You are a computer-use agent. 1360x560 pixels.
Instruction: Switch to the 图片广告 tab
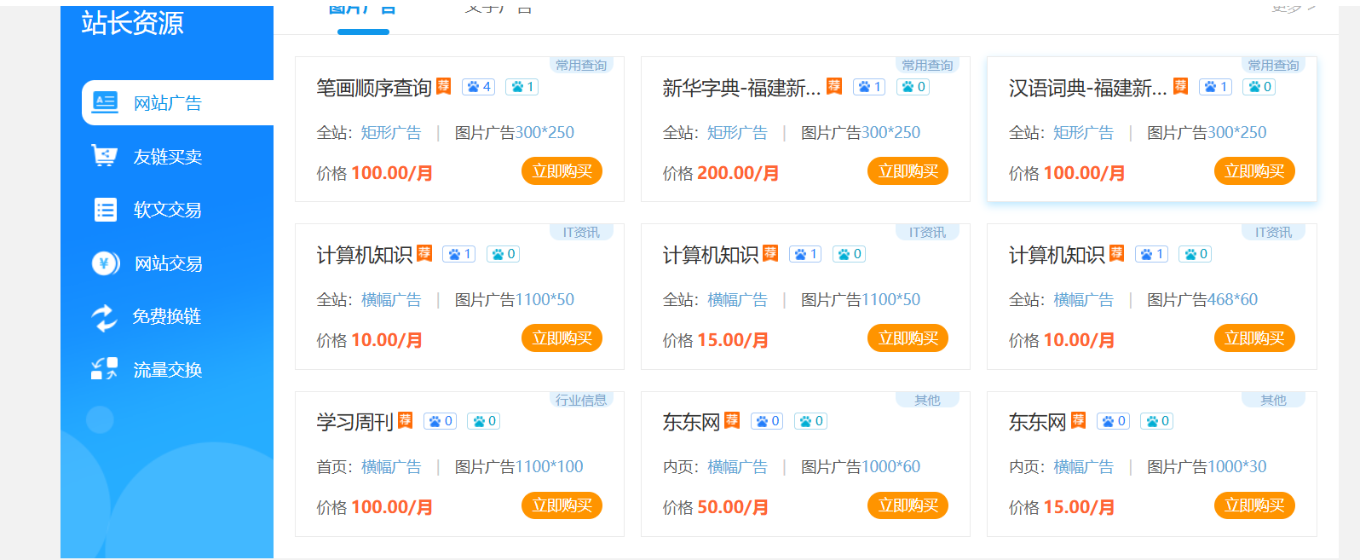click(x=363, y=9)
